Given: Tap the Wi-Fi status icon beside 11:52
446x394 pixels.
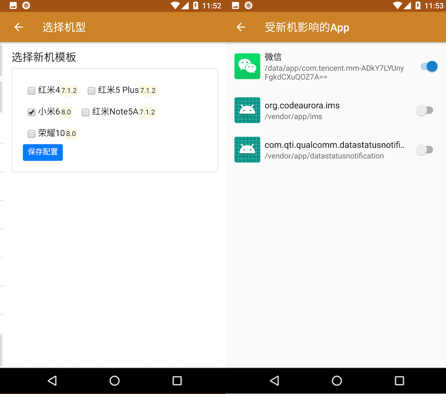Looking at the screenshot, I should point(175,5).
